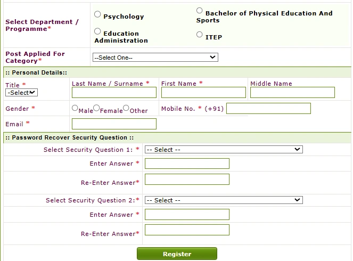353x261 pixels.
Task: Click the Last Name / Surname field
Action: [114, 93]
